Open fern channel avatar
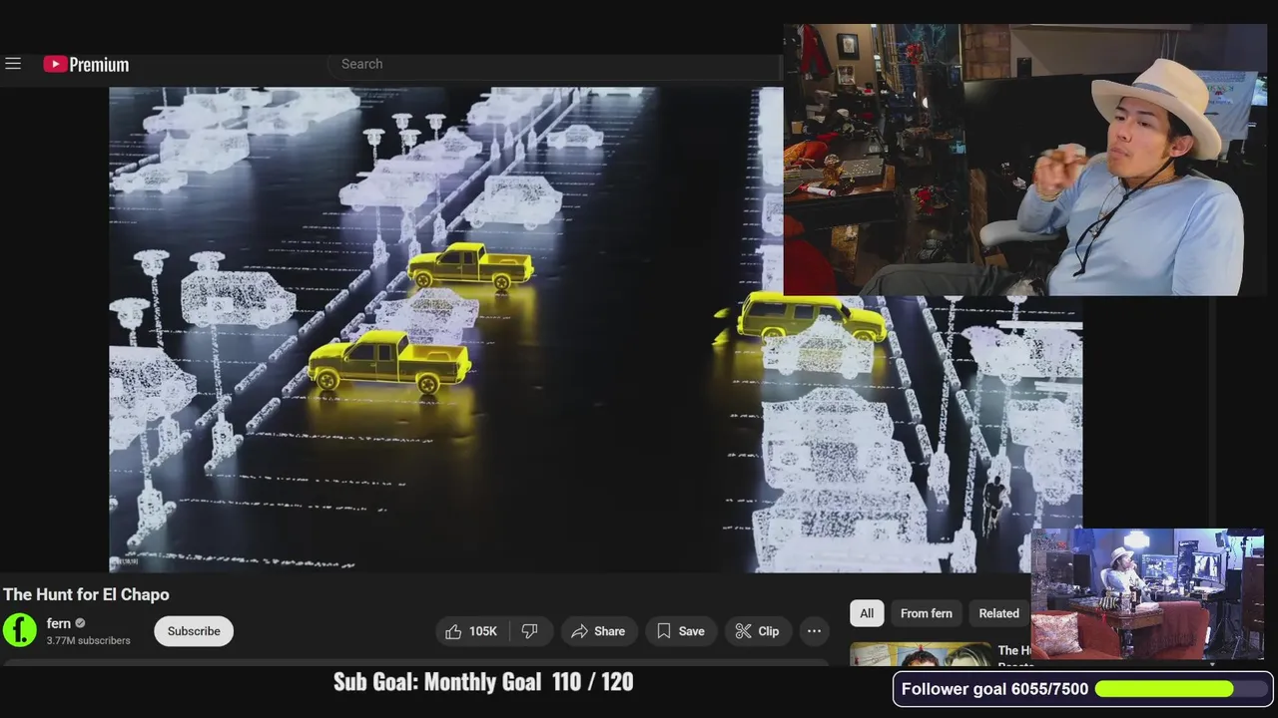 20,630
